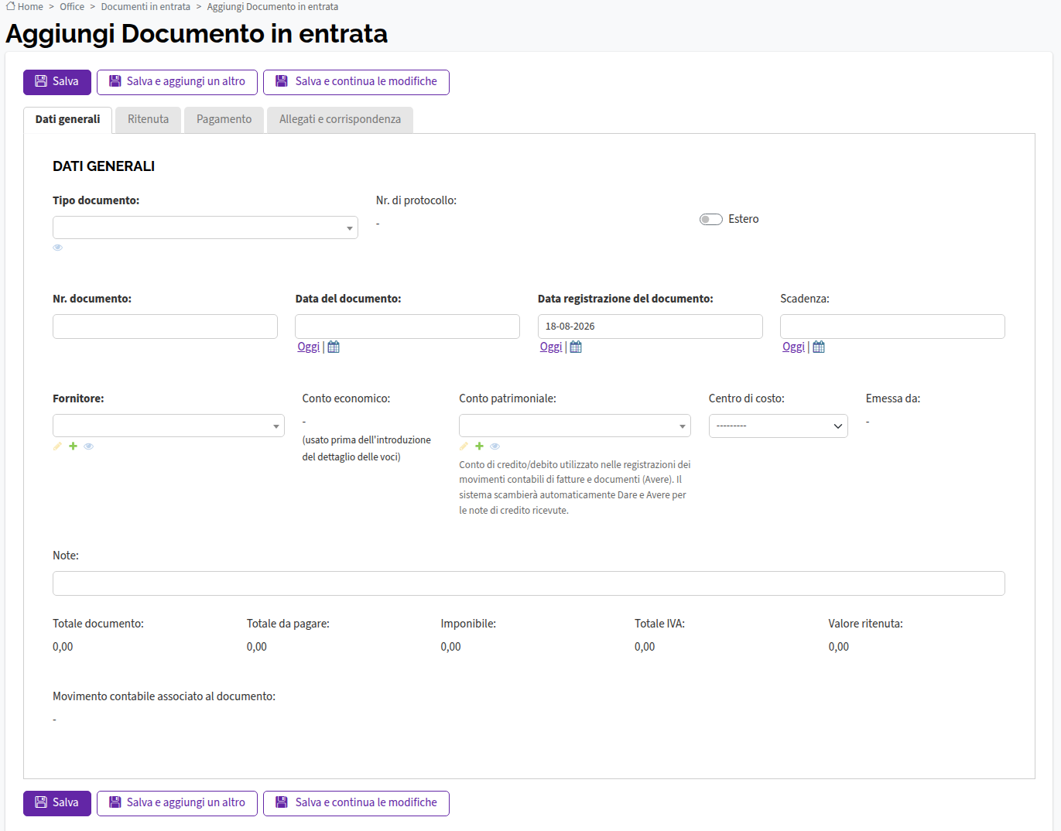The width and height of the screenshot is (1061, 831).
Task: Click bottom Salva e continua le modifiche
Action: coord(356,803)
